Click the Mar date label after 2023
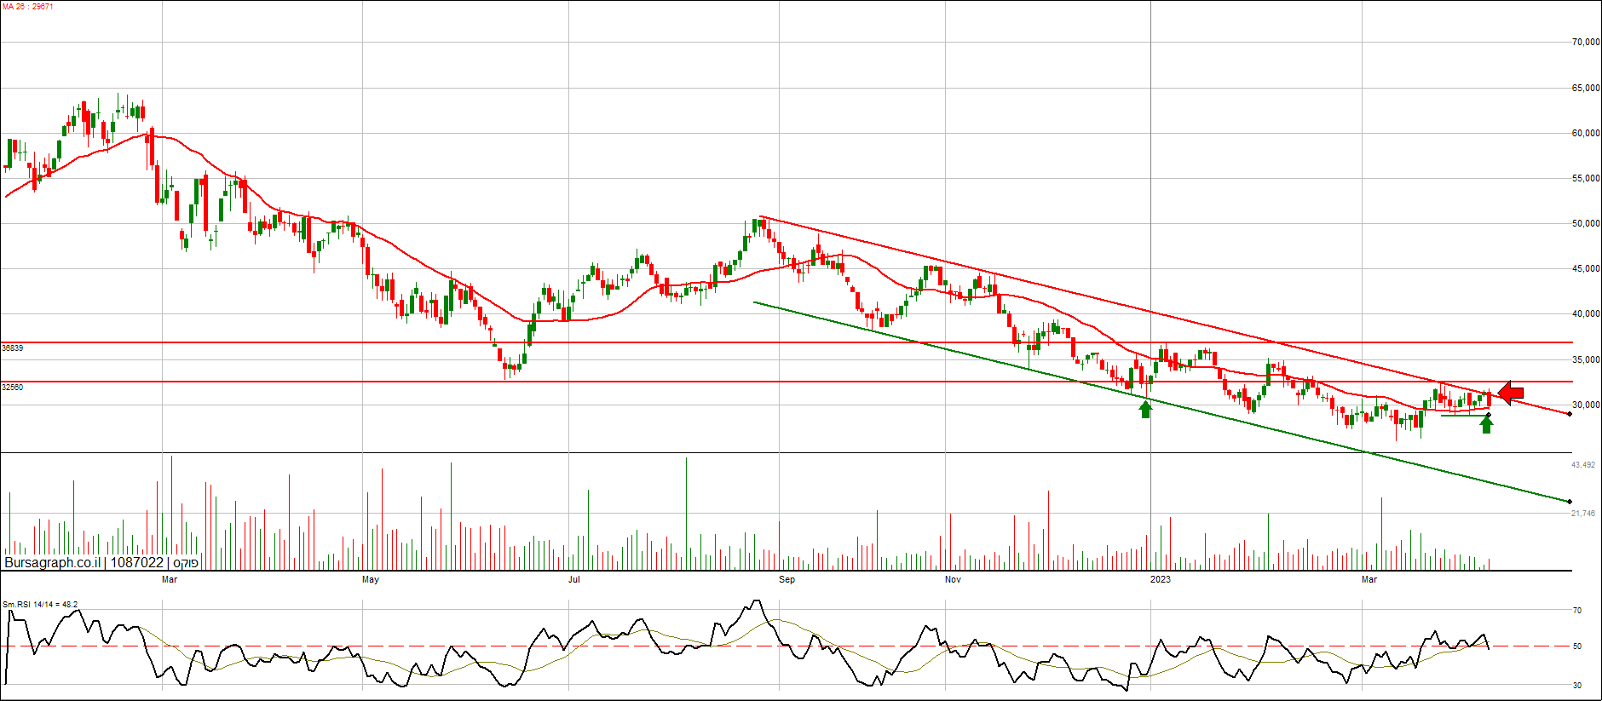Viewport: 1602px width, 701px height. click(x=1369, y=579)
